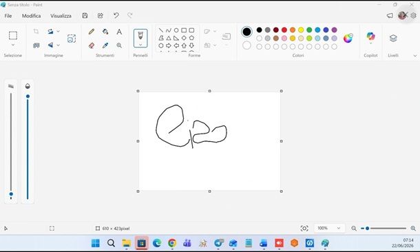Open the Rotate dropdown arrow
Screen dimensions: 420x252
(58, 32)
